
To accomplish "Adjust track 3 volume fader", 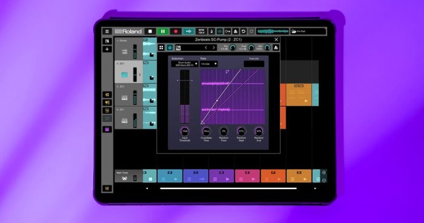I will click(x=135, y=98).
